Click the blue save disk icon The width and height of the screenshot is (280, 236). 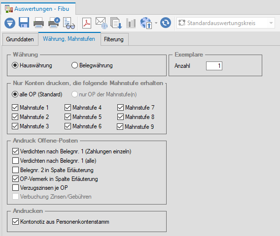24,23
